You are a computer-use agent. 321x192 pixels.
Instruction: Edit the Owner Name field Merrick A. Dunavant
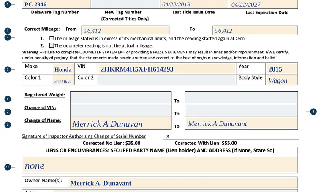pyautogui.click(x=183, y=183)
